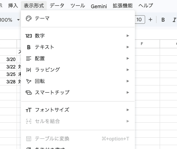Select the スマートチップ menu entry
Screen dimensions: 177x149
tap(78, 93)
